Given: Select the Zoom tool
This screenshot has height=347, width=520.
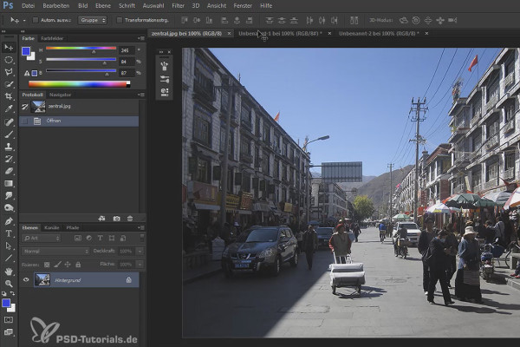Looking at the screenshot, I should tap(9, 284).
